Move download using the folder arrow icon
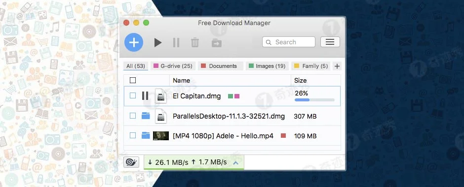The height and width of the screenshot is (187, 464). pos(217,43)
